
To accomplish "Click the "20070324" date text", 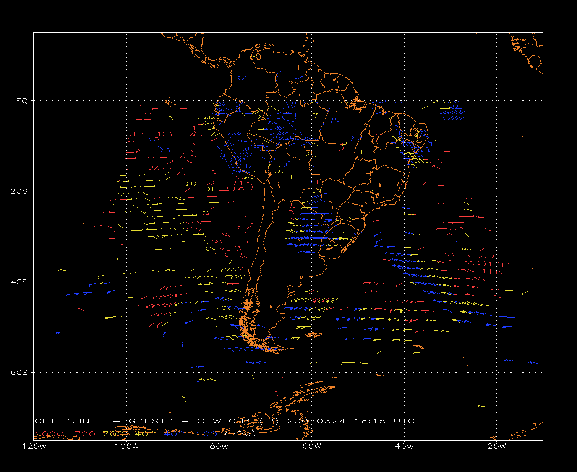I will [316, 421].
